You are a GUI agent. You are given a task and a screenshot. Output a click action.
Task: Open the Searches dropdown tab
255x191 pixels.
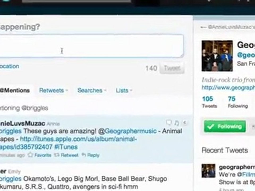click(92, 90)
